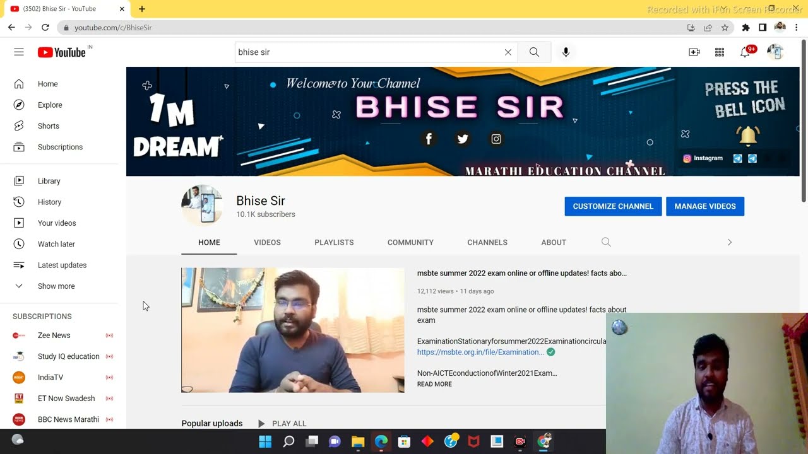This screenshot has width=808, height=454.
Task: Reload the page in Chrome
Action: click(45, 28)
